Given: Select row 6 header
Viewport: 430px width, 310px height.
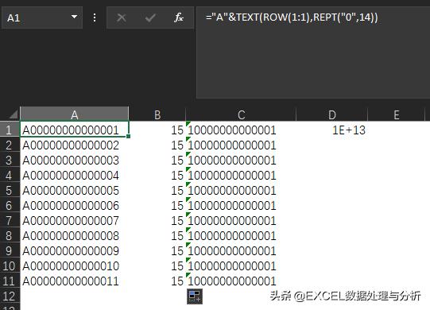Looking at the screenshot, I should click(x=10, y=205).
